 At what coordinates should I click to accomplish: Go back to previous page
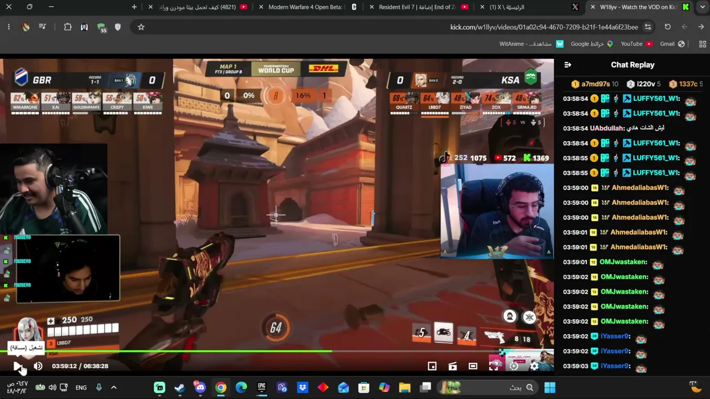(701, 27)
